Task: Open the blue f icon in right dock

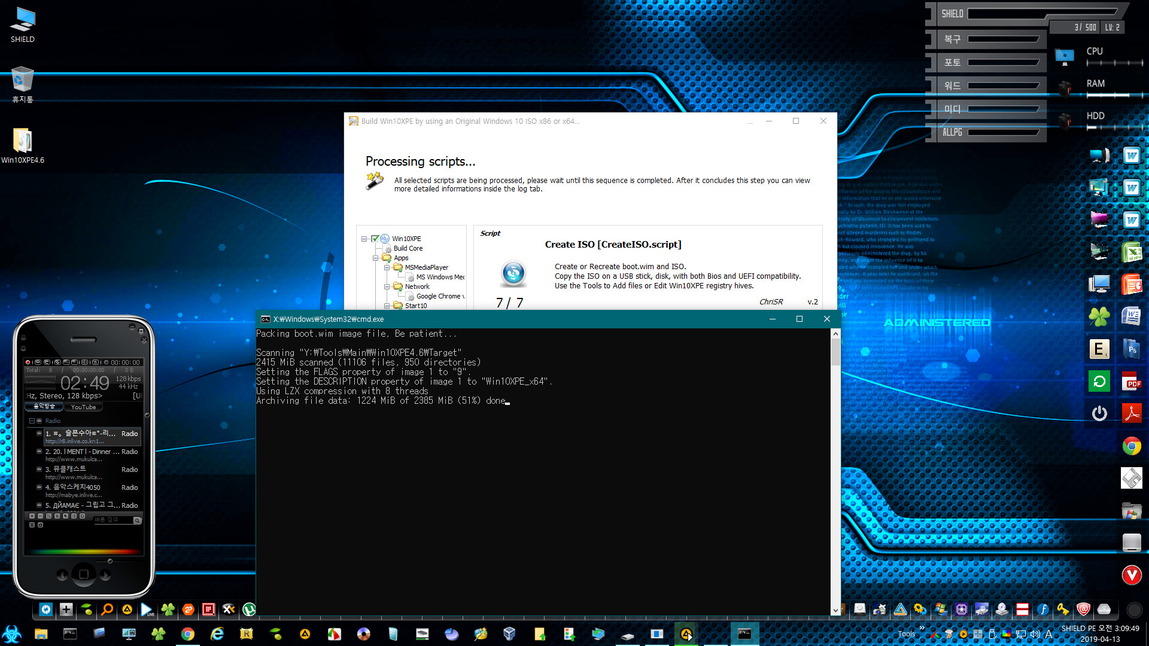Action: point(1043,610)
